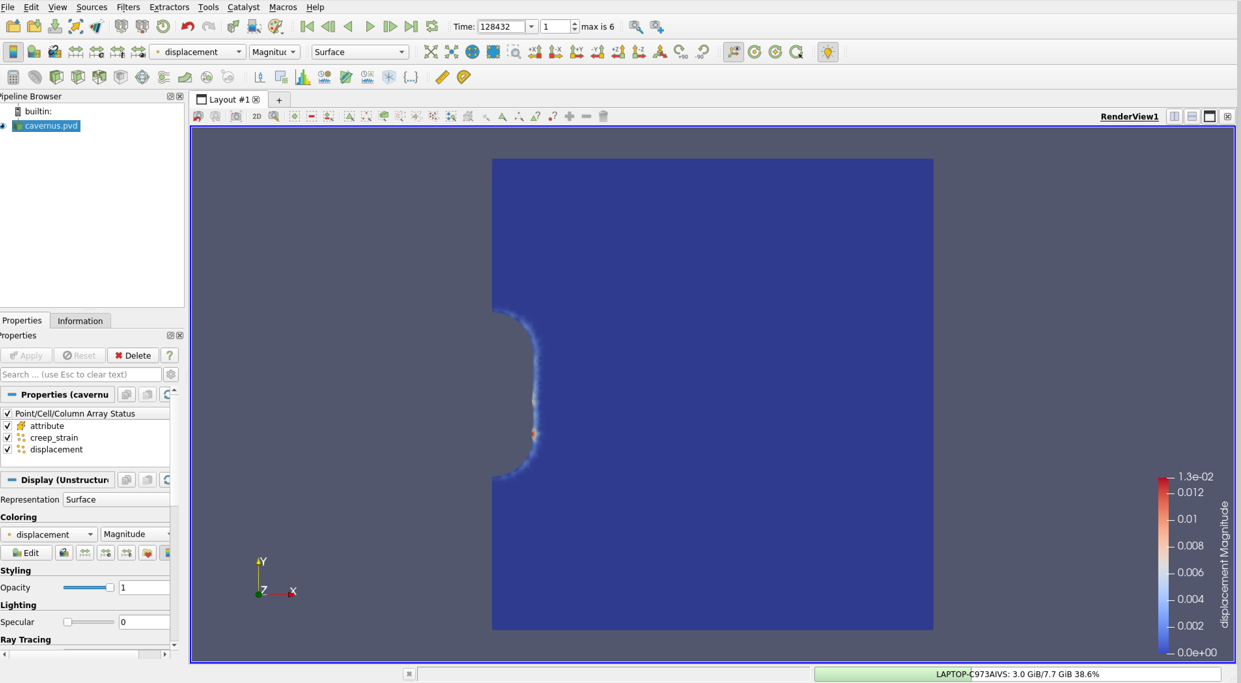Select cavernus.pvd in Pipeline Browser

pyautogui.click(x=46, y=126)
